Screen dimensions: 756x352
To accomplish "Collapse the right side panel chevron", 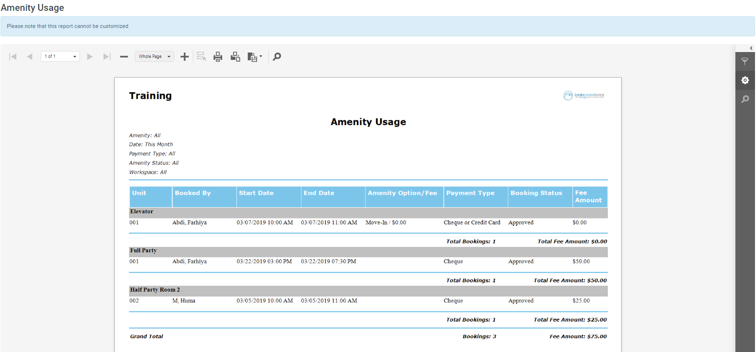I will 751,48.
